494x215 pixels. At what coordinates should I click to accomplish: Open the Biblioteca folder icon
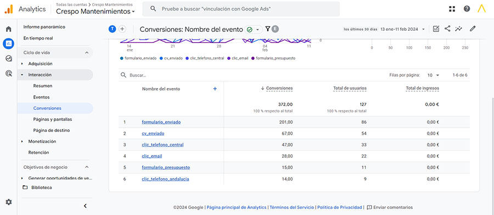(25, 188)
